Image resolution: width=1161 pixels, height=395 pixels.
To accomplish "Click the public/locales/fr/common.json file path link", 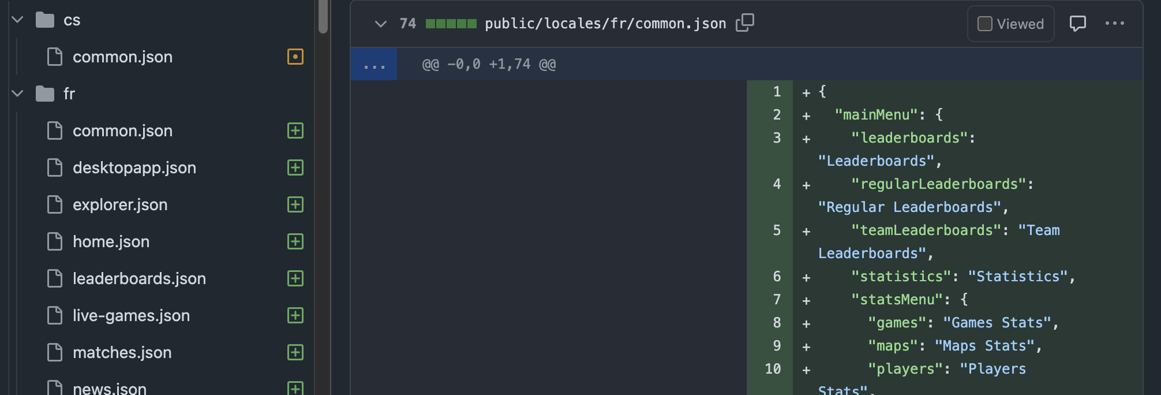I will [605, 24].
